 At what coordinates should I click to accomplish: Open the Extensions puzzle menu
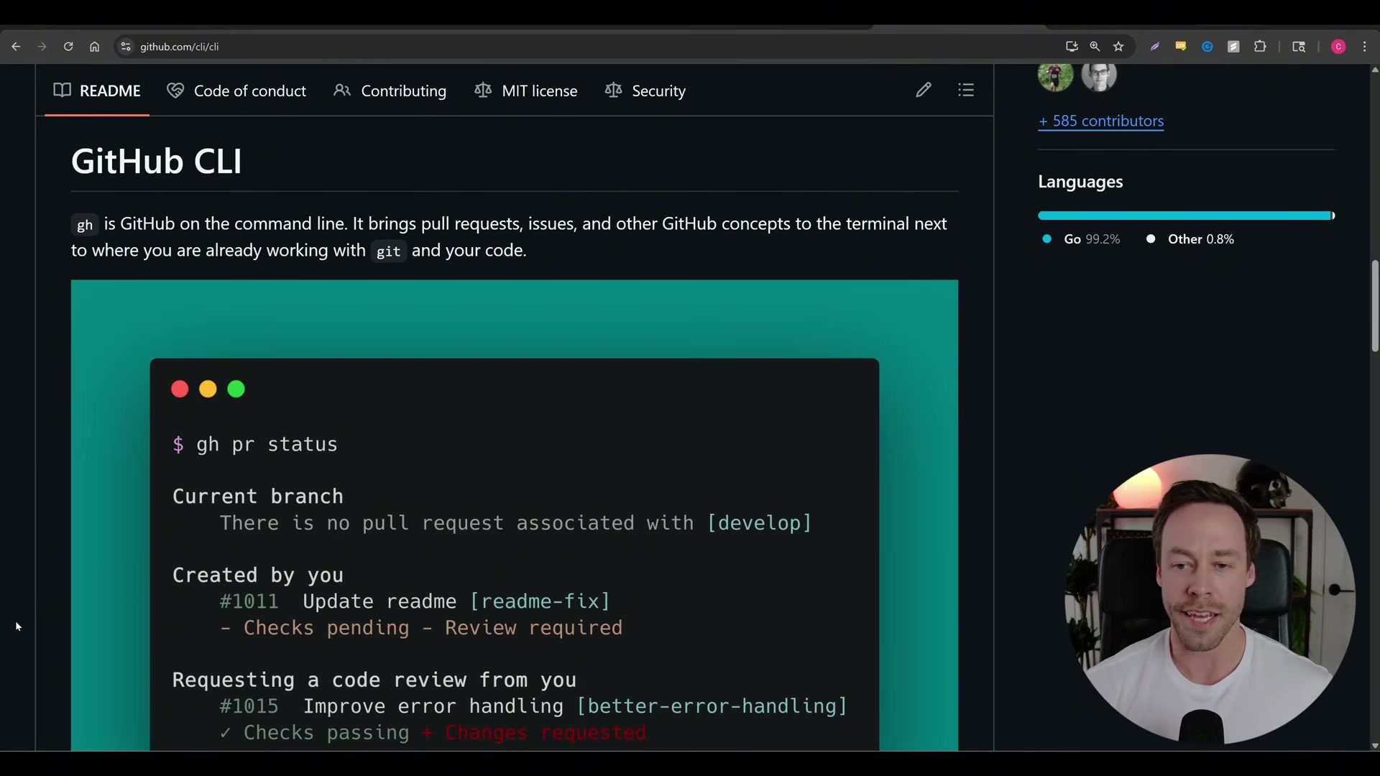click(x=1260, y=47)
